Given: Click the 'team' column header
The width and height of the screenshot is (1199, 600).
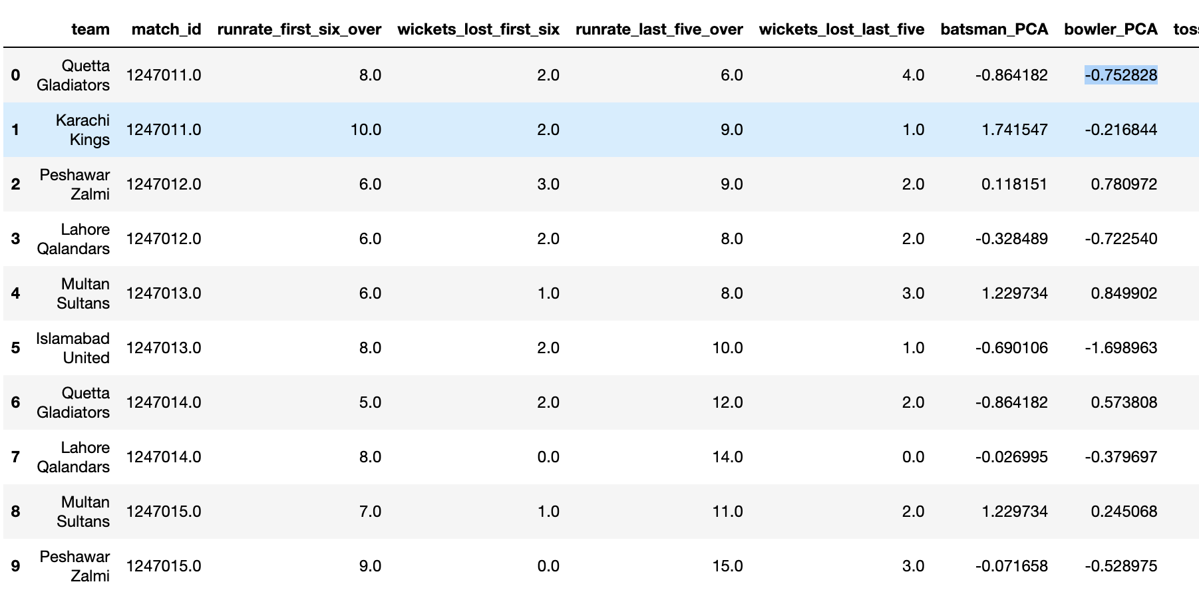Looking at the screenshot, I should (x=90, y=29).
